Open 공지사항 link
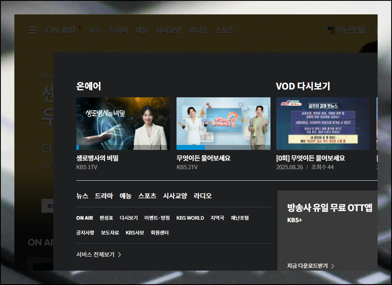The height and width of the screenshot is (285, 392). point(85,233)
